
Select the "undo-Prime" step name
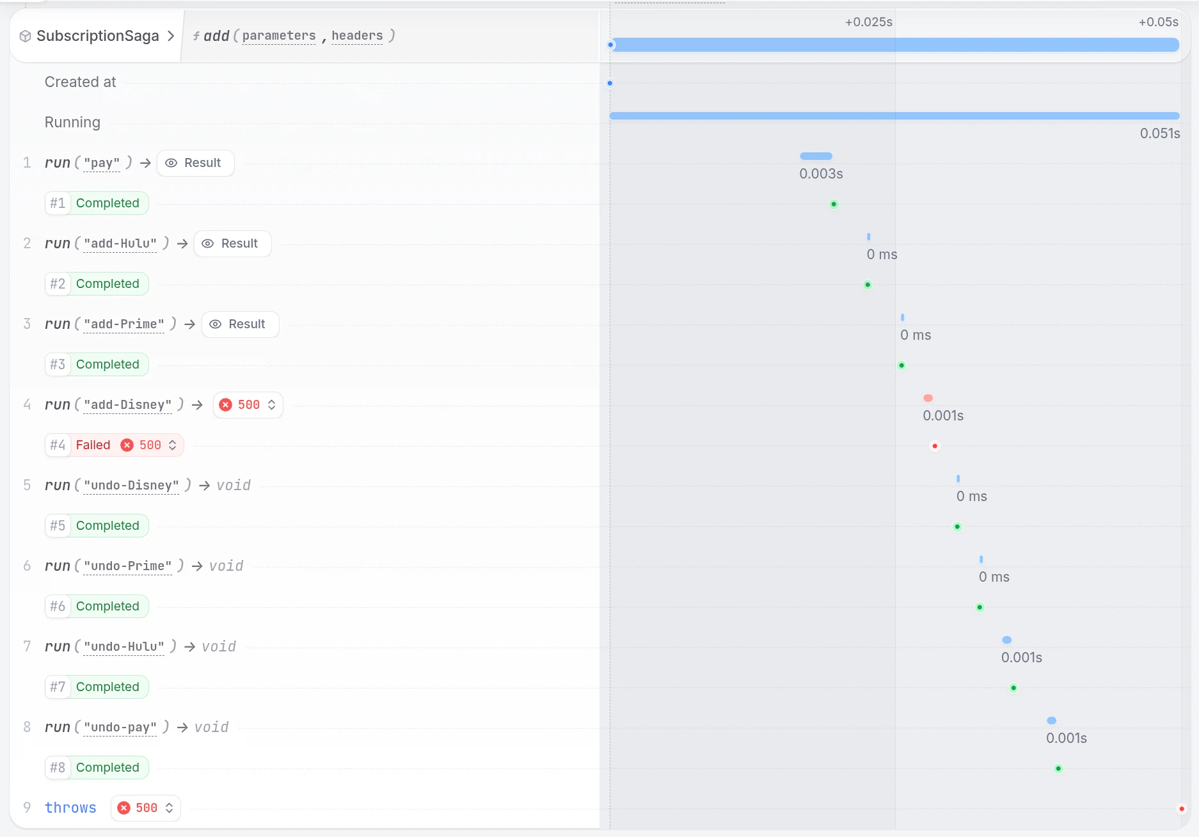[127, 566]
